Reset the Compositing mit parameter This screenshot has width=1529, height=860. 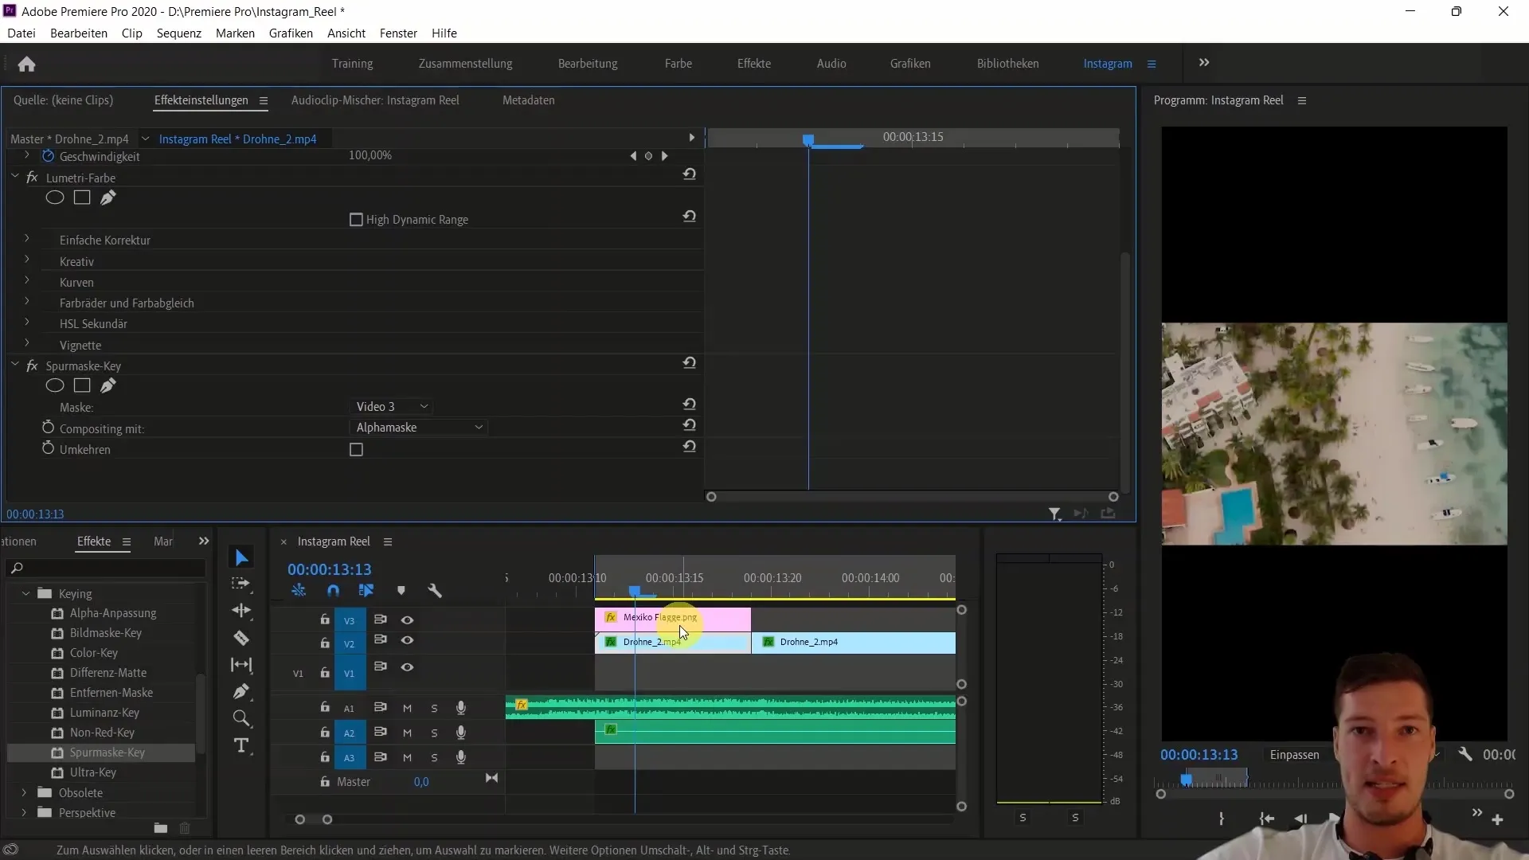pyautogui.click(x=690, y=425)
